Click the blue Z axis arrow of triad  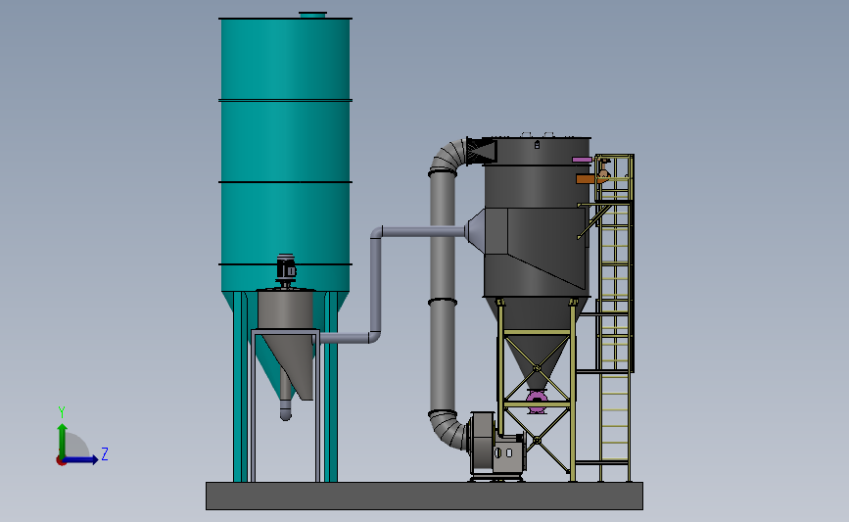pos(81,459)
